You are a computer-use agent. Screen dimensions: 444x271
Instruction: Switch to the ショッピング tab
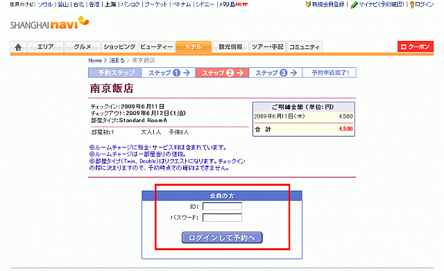[119, 47]
